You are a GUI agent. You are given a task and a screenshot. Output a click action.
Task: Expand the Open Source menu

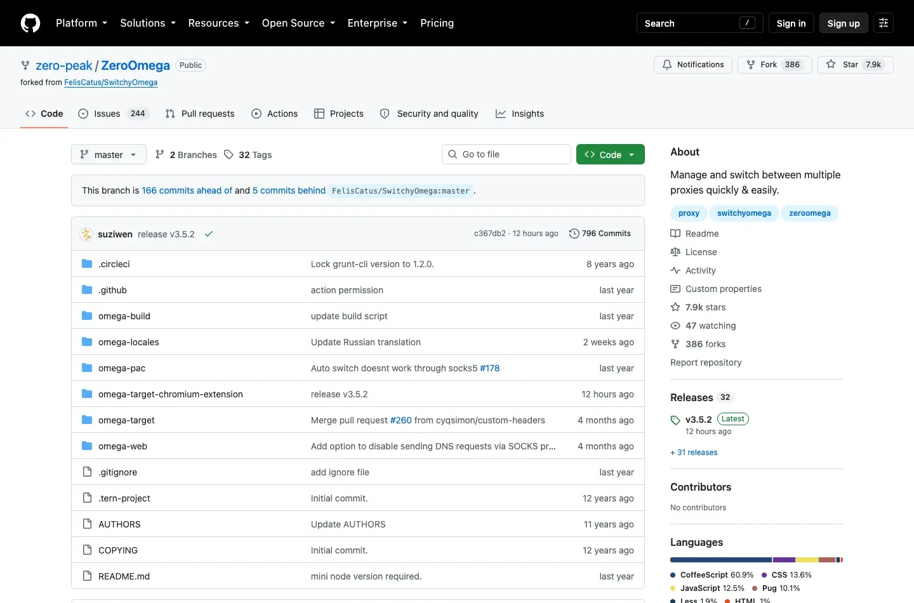298,23
